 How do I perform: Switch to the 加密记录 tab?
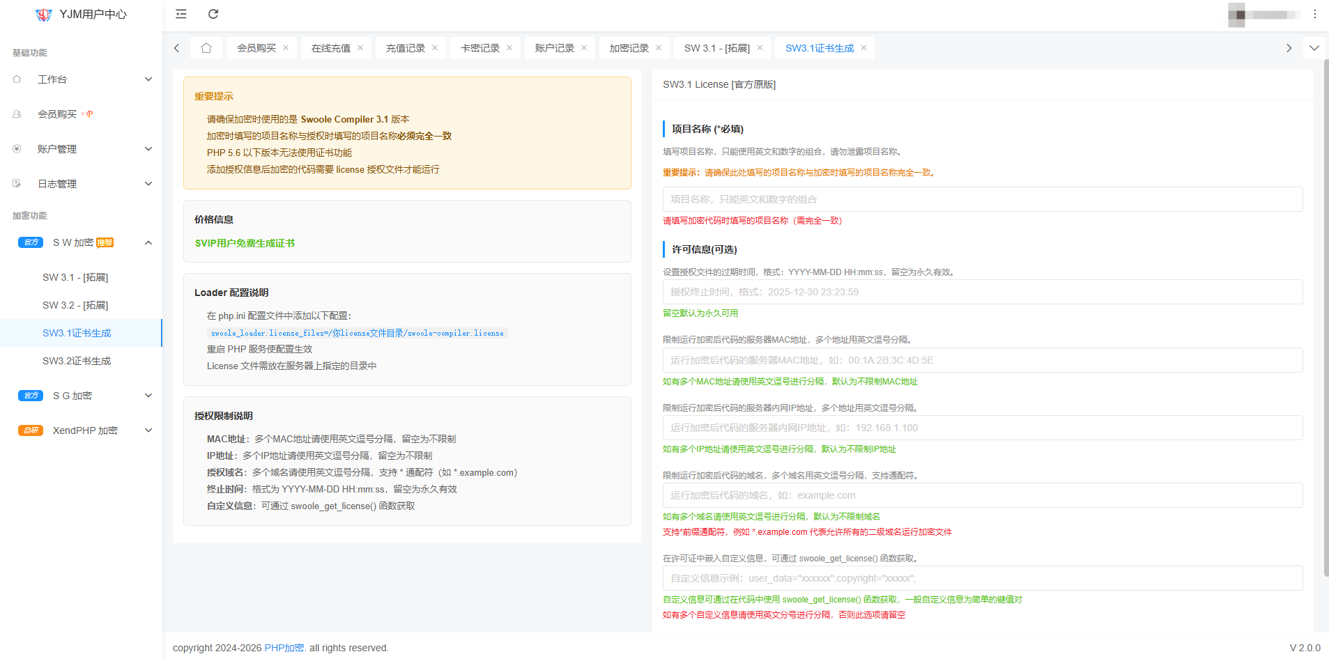629,48
